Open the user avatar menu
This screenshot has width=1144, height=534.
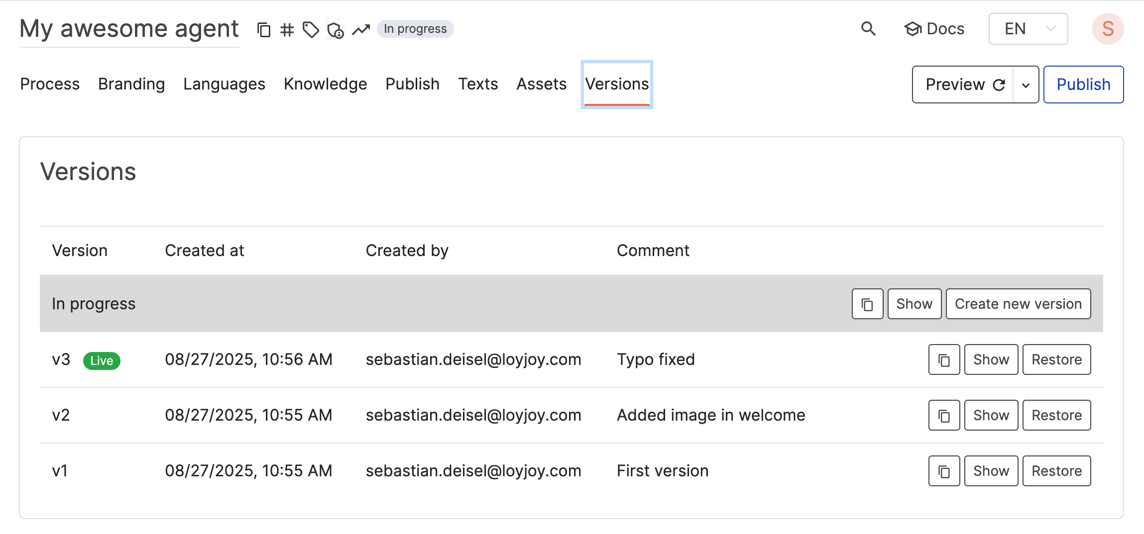(x=1108, y=29)
